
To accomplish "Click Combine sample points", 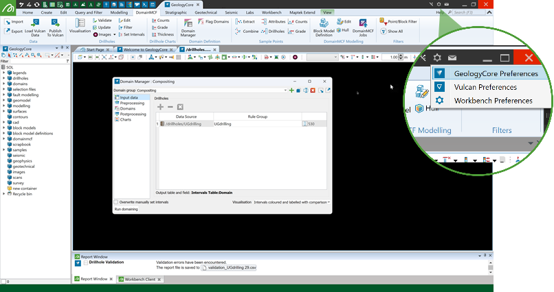I will point(247,32).
